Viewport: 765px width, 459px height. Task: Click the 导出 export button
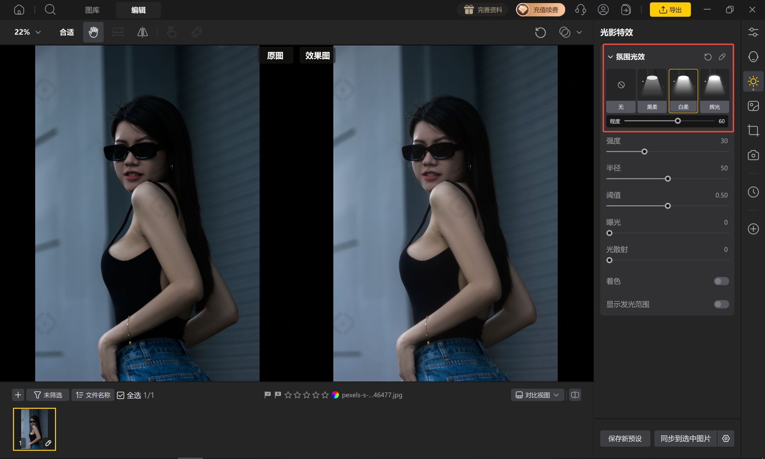670,10
